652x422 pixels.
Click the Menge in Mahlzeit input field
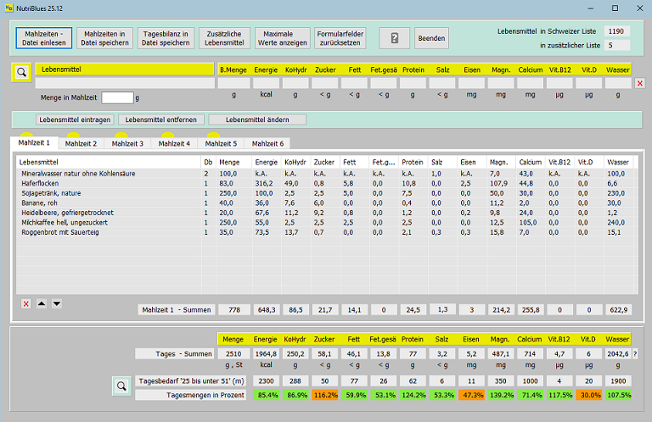(117, 98)
